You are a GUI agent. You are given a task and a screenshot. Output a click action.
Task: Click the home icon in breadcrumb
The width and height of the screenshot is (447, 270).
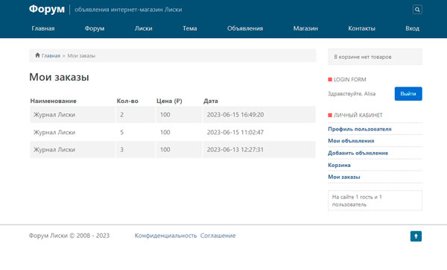(x=37, y=55)
